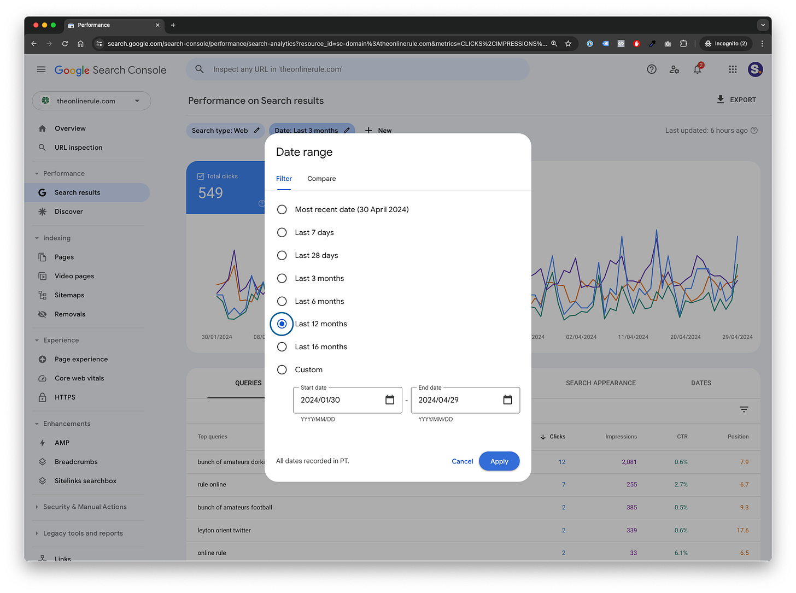Image resolution: width=796 pixels, height=593 pixels.
Task: Open the main hamburger menu
Action: click(41, 69)
